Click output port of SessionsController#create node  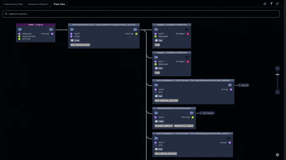pyautogui.click(x=192, y=113)
